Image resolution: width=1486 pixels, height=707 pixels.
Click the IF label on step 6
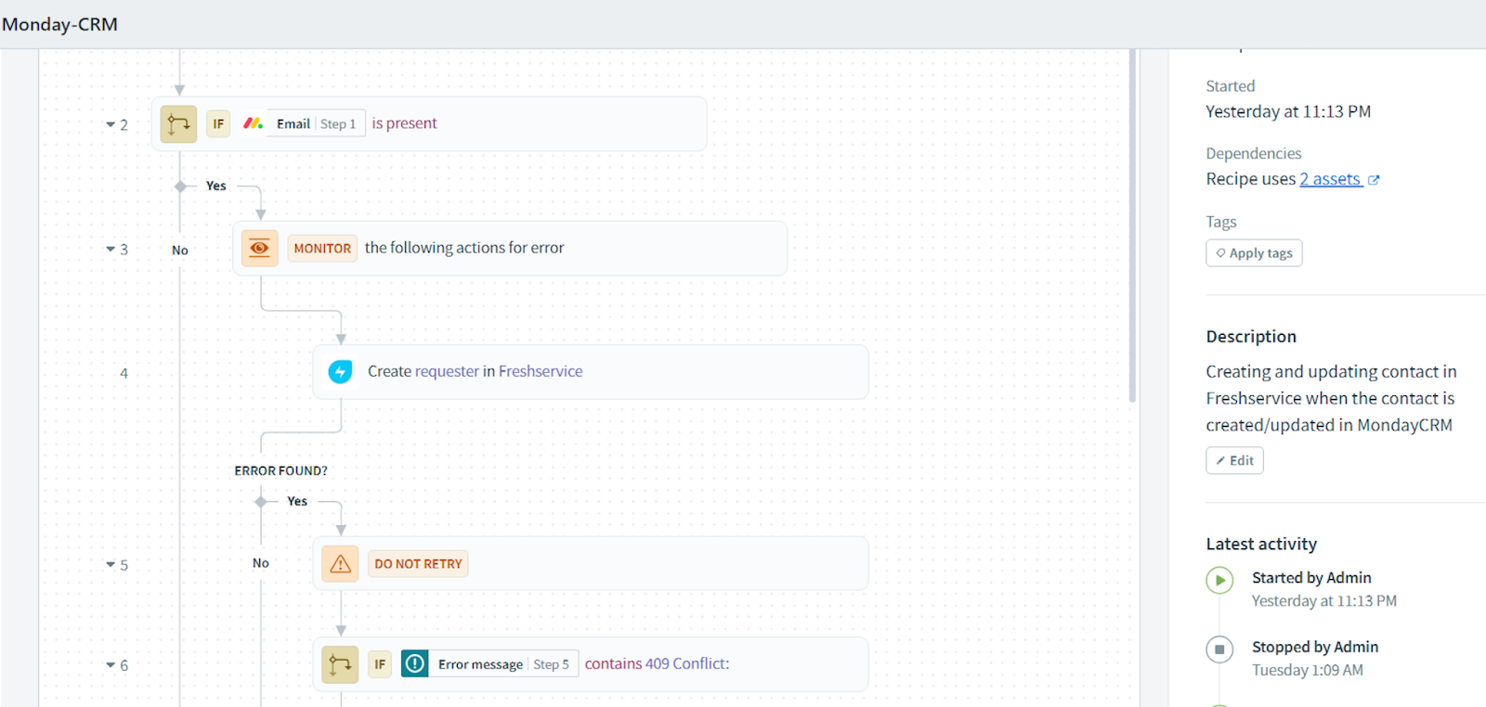coord(380,663)
